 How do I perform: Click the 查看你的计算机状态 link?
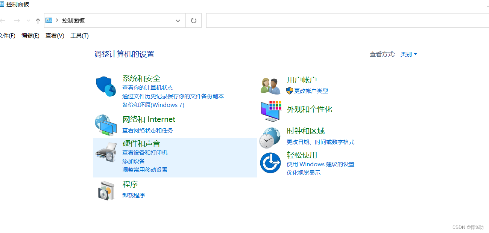[x=147, y=87]
